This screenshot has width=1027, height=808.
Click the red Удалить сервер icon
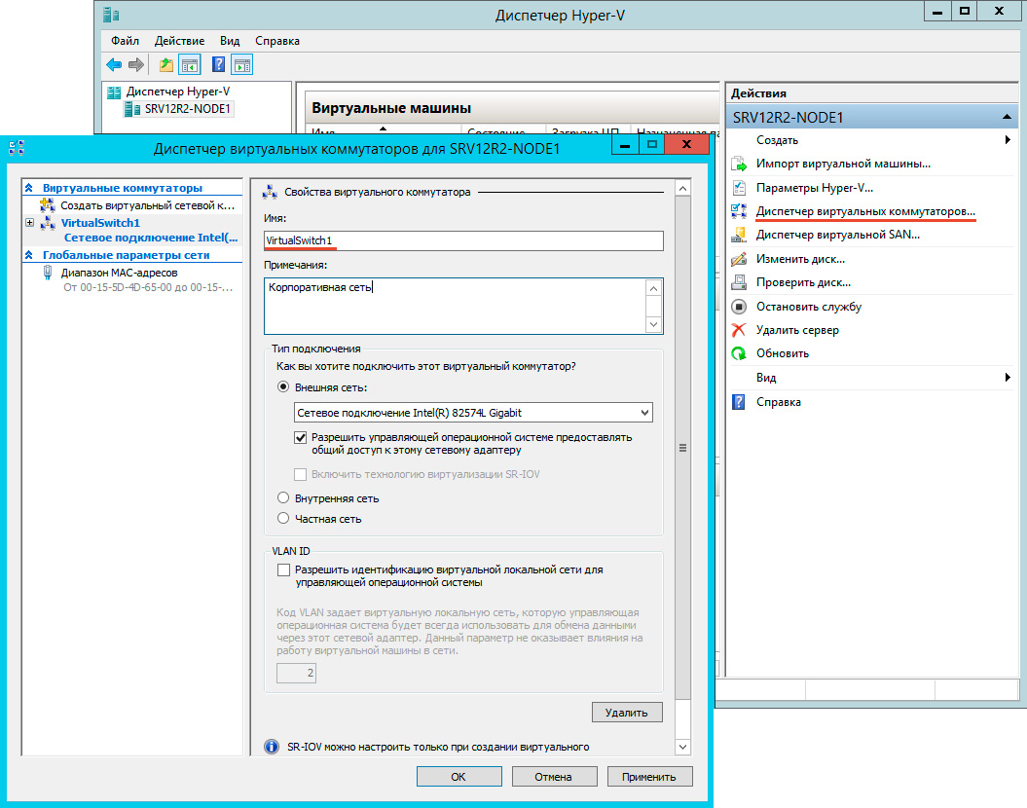pos(739,330)
